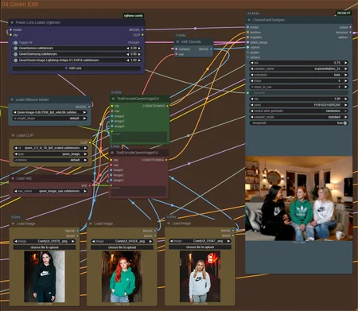Click the MODEL output socket on Power Lora Loader
The image size is (358, 311).
point(142,29)
